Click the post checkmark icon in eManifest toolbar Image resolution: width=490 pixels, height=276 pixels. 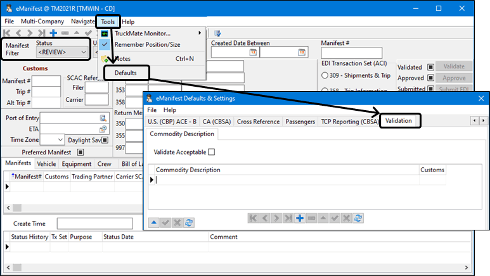tap(88, 33)
